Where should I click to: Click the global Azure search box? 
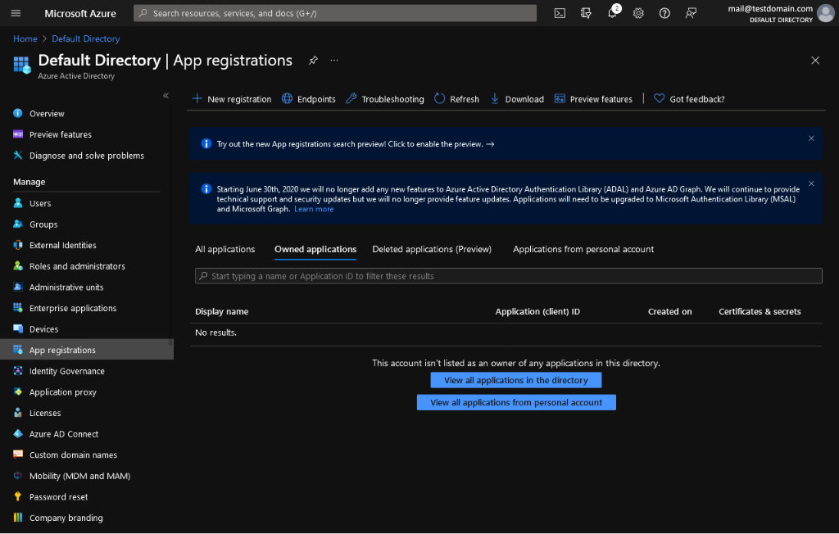(x=335, y=13)
